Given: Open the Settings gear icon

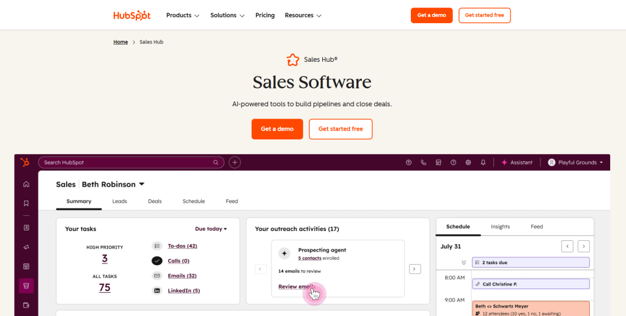Looking at the screenshot, I should 468,163.
